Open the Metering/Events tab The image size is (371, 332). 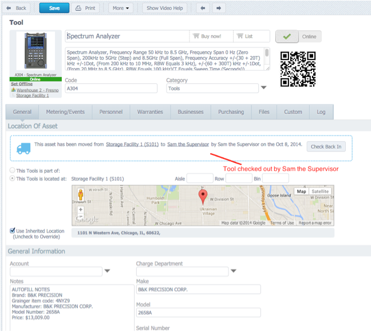click(x=65, y=112)
